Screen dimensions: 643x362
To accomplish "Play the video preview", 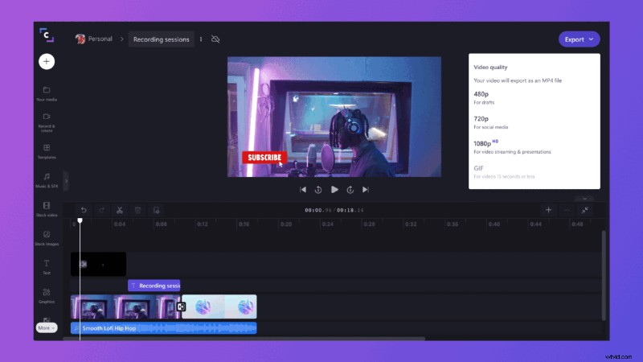I will click(334, 190).
